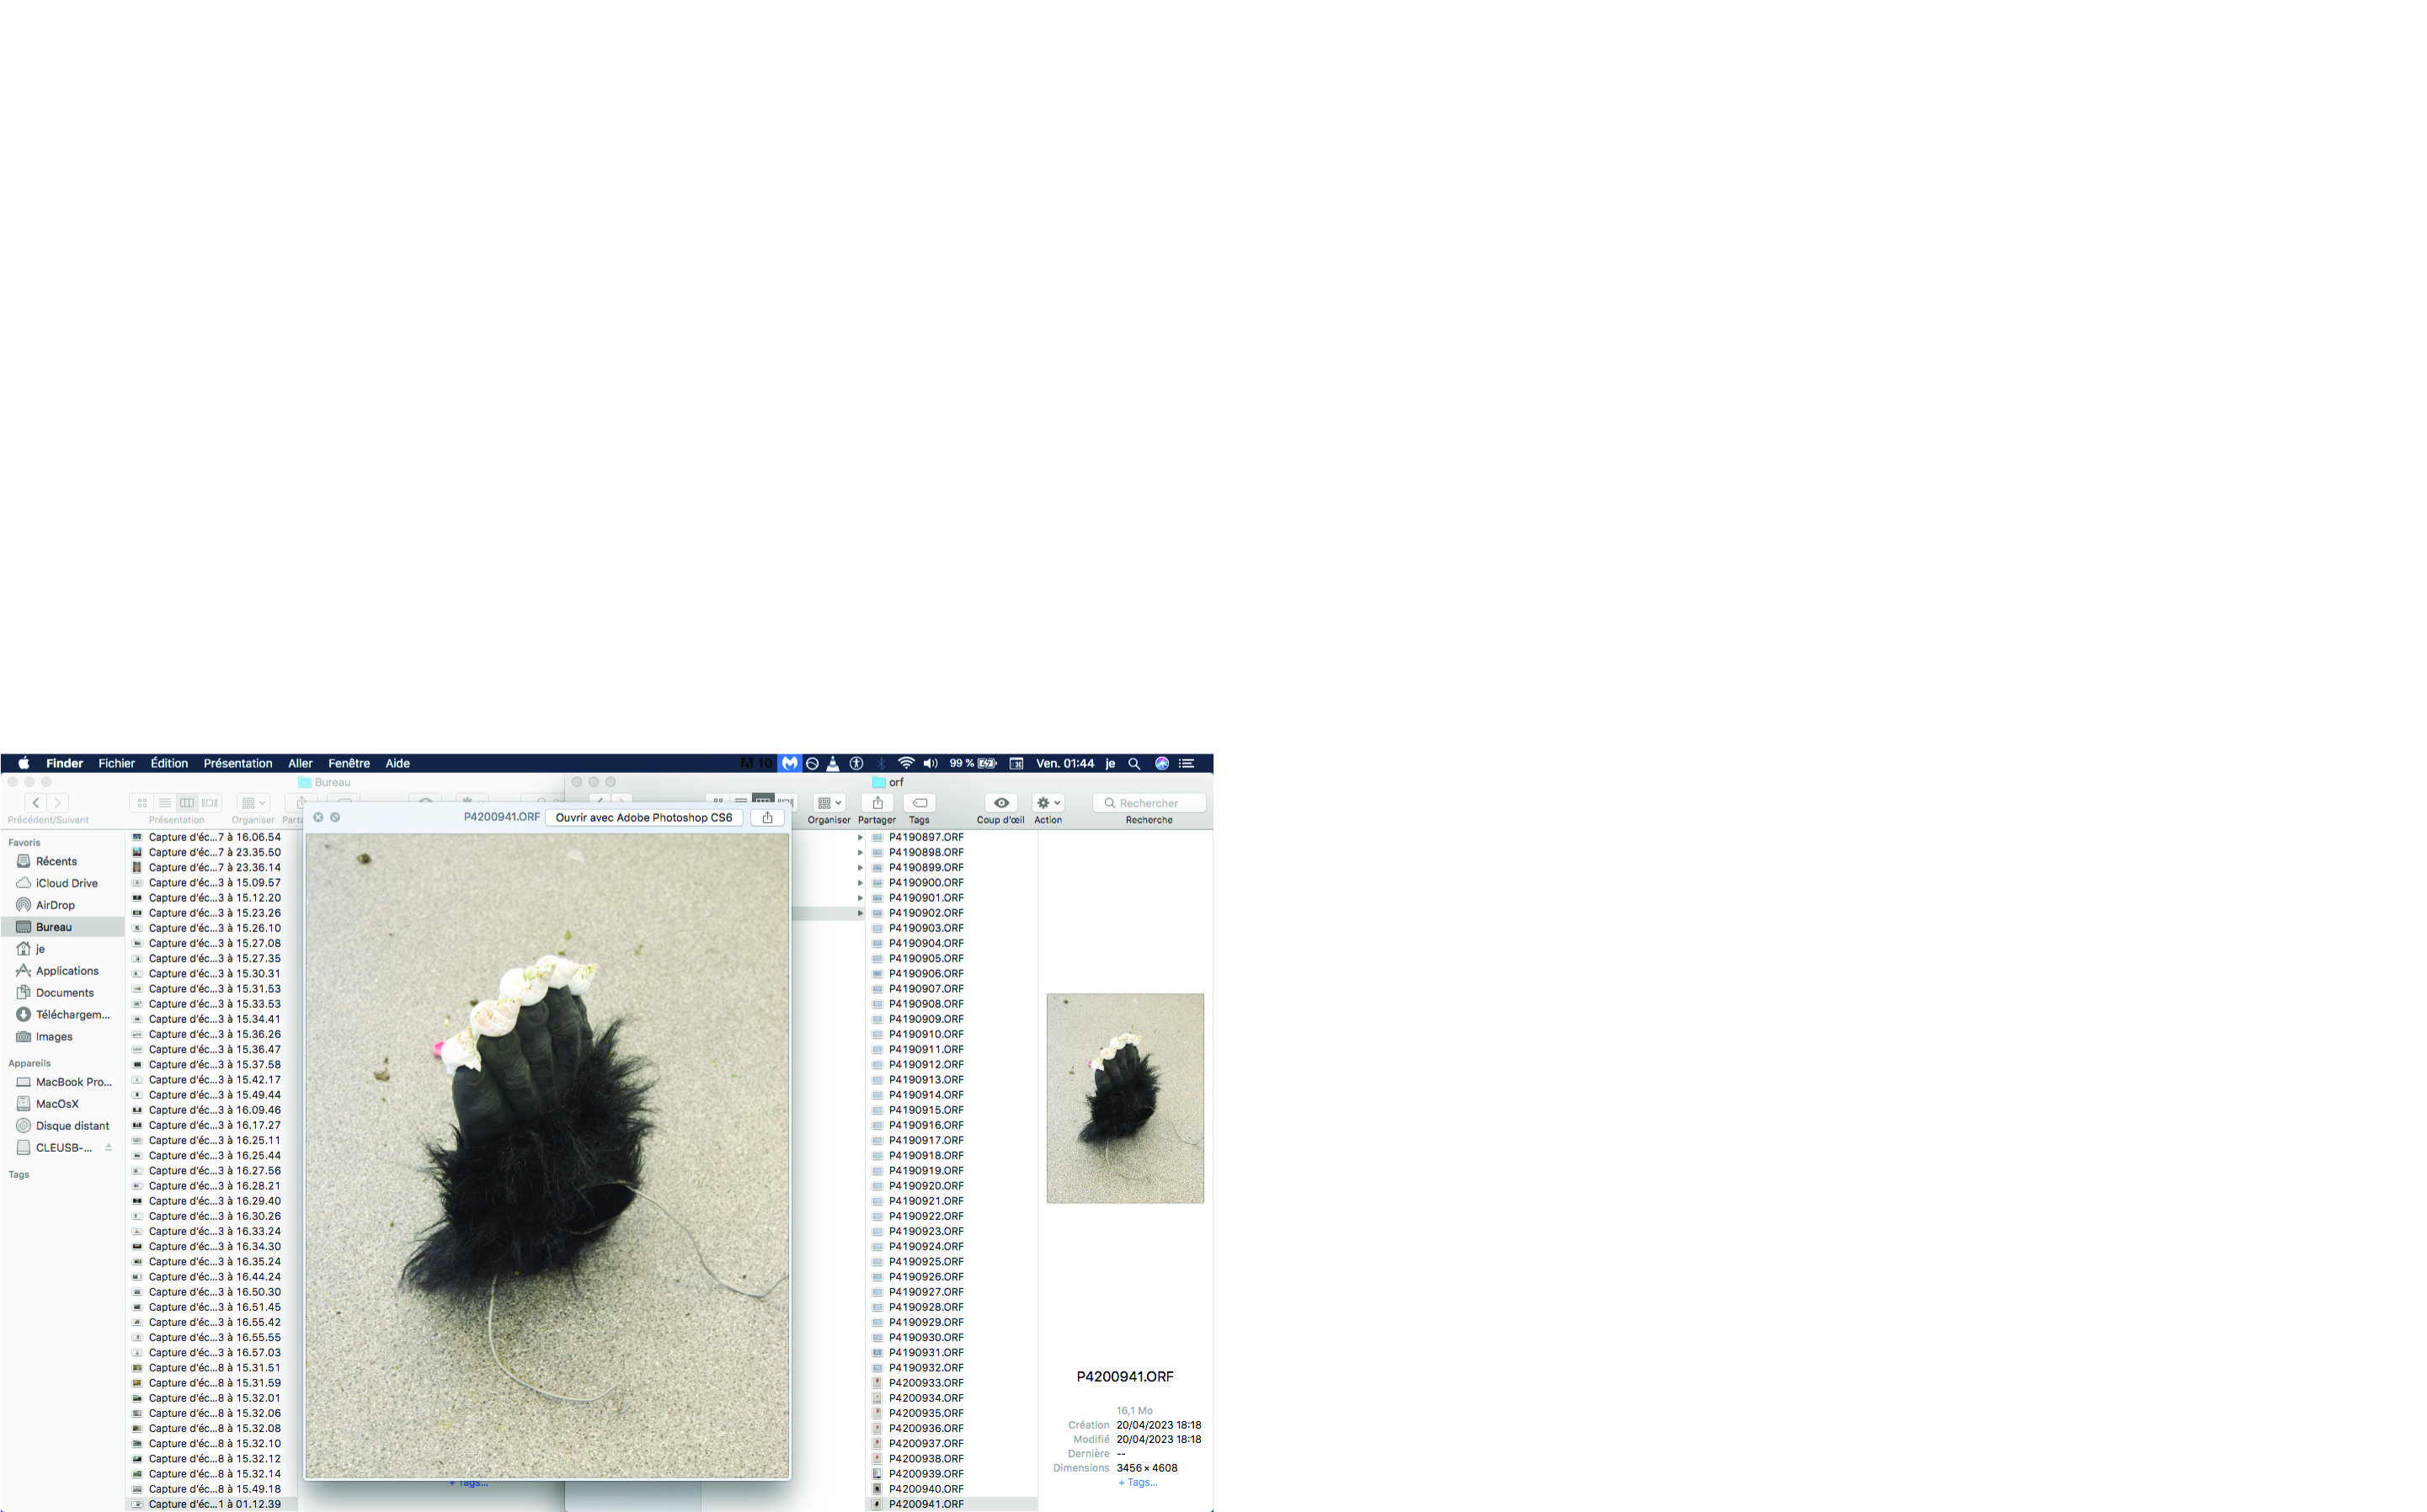Open the Fichier menu
Viewport: 2427px width, 1512px height.
116,763
